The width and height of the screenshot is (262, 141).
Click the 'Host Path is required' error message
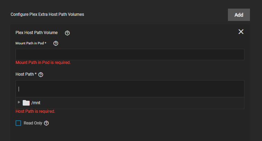tap(35, 111)
